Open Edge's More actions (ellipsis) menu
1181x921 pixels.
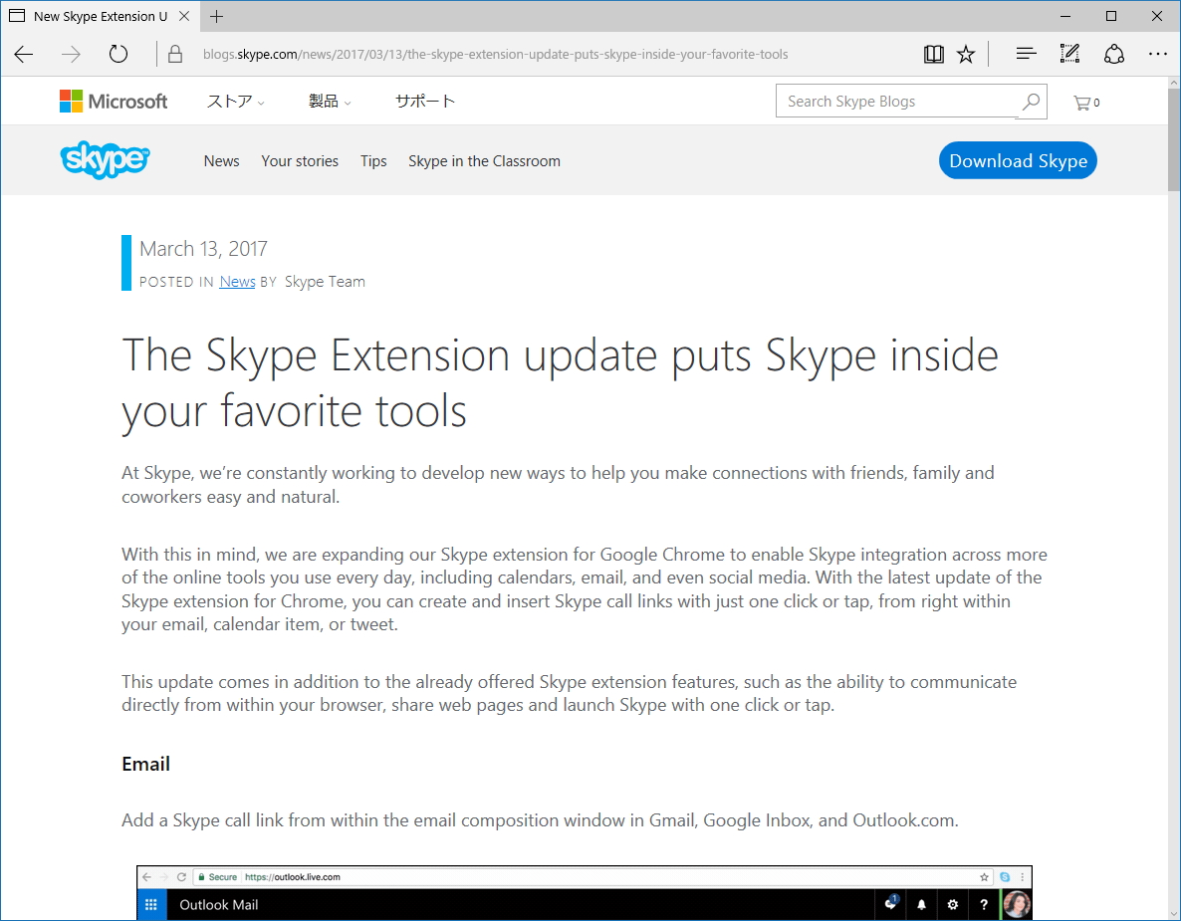pos(1157,54)
